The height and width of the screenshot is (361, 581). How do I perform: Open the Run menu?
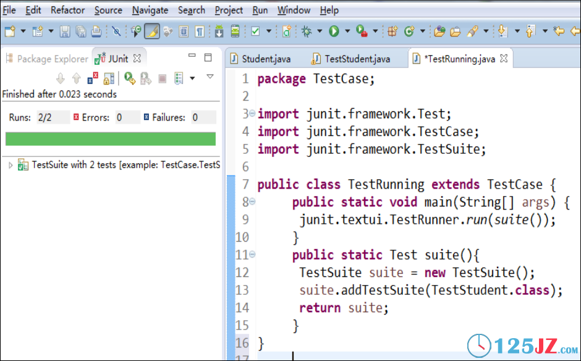tap(260, 10)
